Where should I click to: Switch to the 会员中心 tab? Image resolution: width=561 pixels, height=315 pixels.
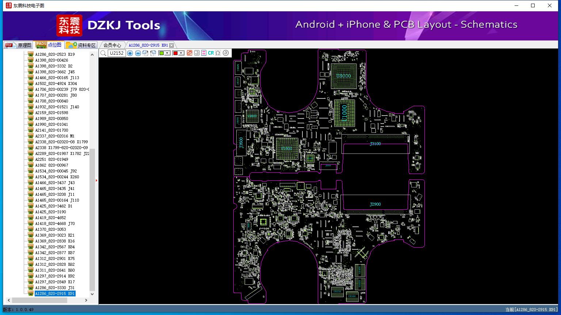coord(112,45)
